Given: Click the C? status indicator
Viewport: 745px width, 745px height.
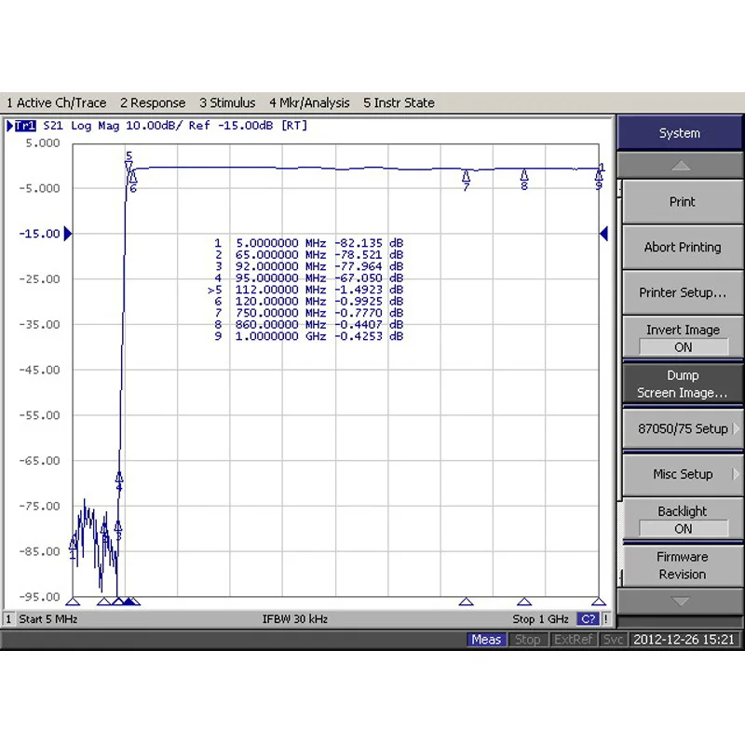Looking at the screenshot, I should pyautogui.click(x=588, y=619).
